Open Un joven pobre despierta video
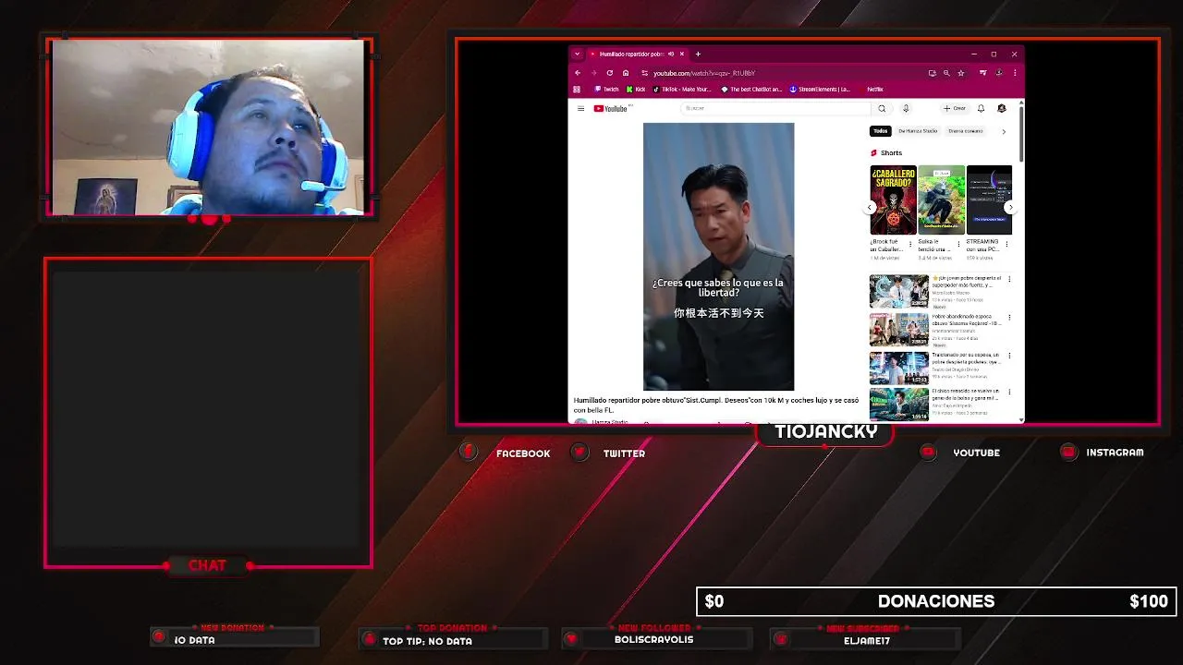Screen dimensions: 1183x665 tap(899, 291)
